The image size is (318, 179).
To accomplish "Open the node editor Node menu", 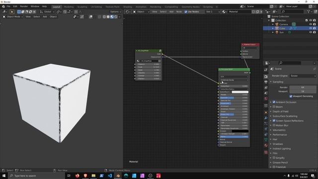I will (x=179, y=12).
